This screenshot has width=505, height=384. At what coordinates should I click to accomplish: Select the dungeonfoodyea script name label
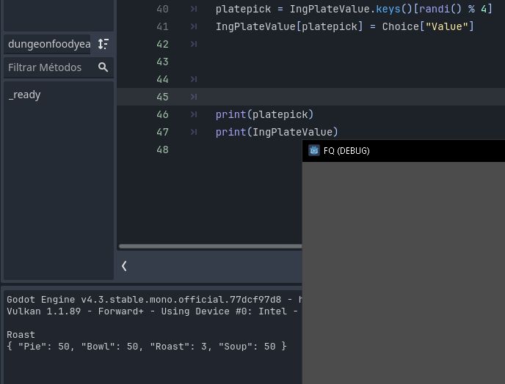49,44
